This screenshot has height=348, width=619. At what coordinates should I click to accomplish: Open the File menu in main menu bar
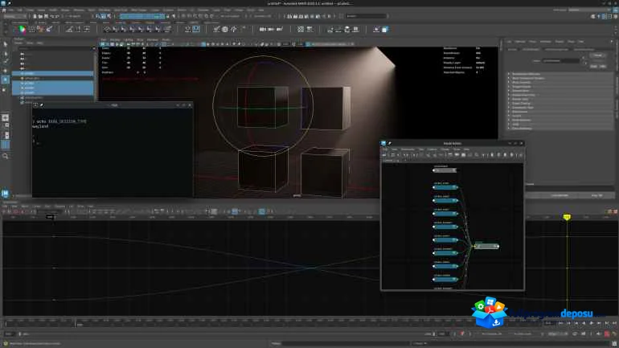pos(12,10)
